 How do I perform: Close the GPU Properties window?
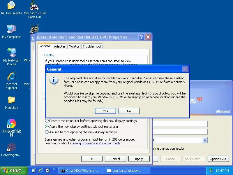(x=148, y=37)
